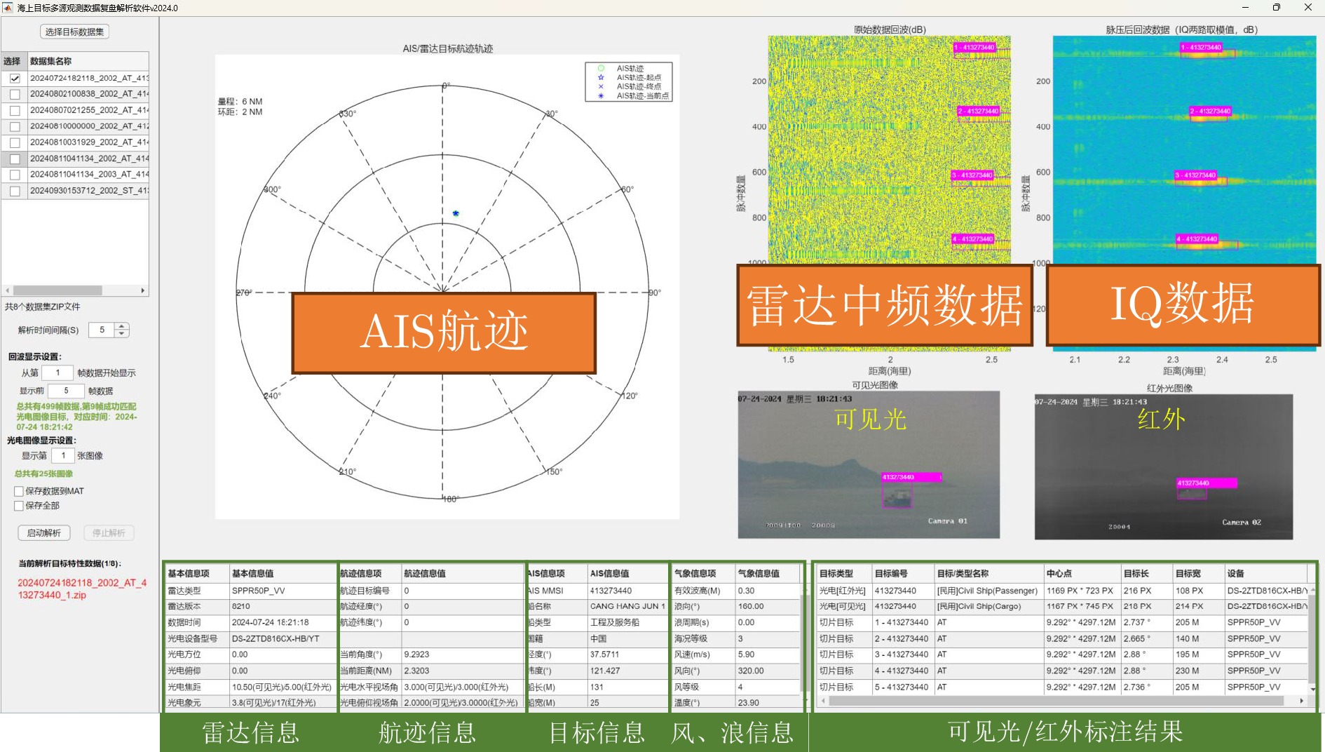Check the 保存数据到MAT checkbox
Screen dimensions: 1325x752
point(19,491)
